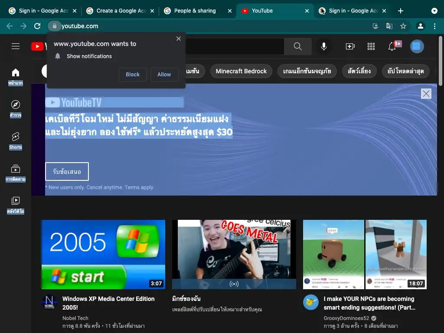The height and width of the screenshot is (333, 444).
Task: Open GroovyDominoes52 channel link
Action: click(x=346, y=318)
